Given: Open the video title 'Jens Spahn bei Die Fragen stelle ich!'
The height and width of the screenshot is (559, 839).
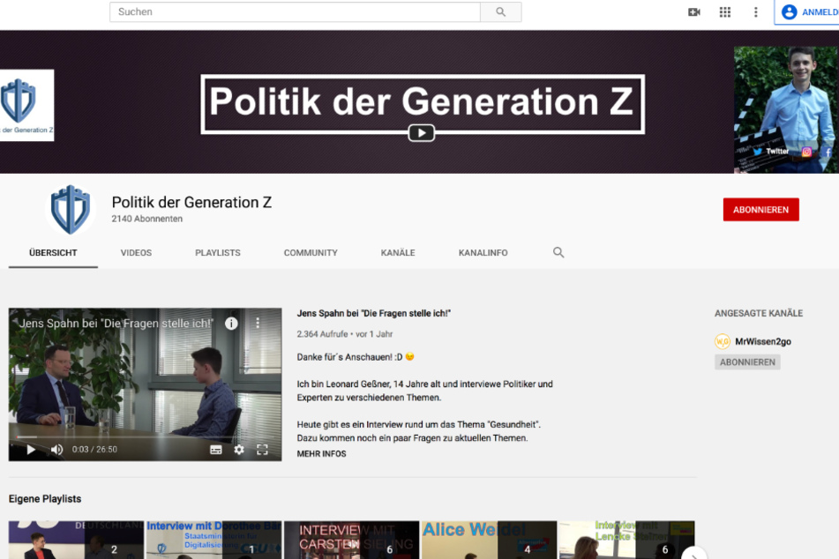Looking at the screenshot, I should [x=373, y=314].
